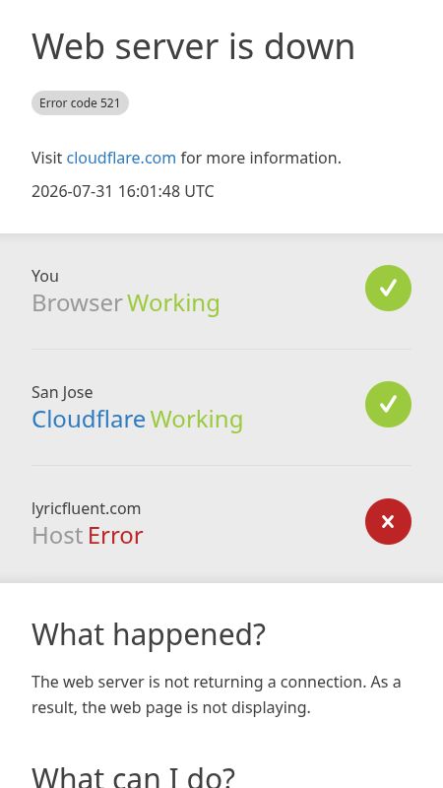Click the "San Jose" location label

pyautogui.click(x=62, y=392)
